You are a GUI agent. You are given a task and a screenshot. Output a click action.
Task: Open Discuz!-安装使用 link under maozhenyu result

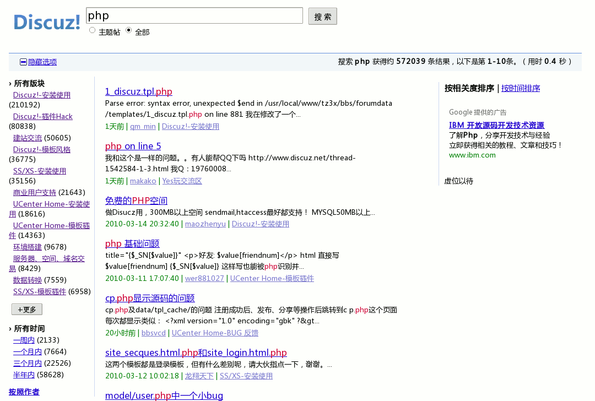click(260, 224)
